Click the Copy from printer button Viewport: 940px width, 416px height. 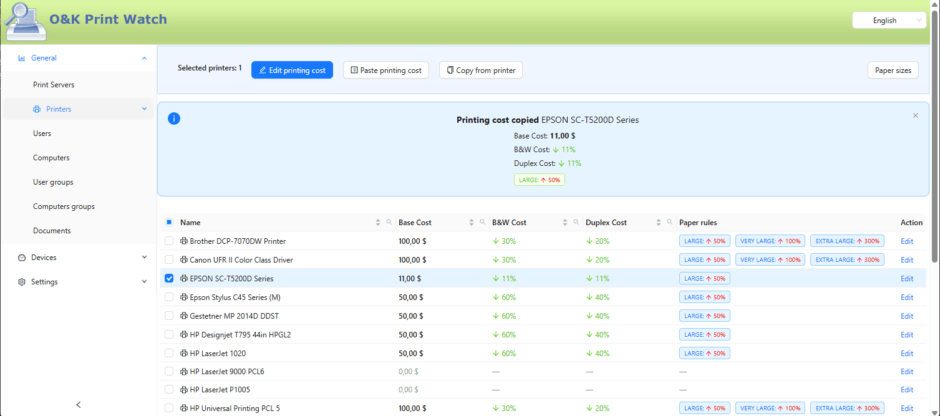tap(481, 70)
